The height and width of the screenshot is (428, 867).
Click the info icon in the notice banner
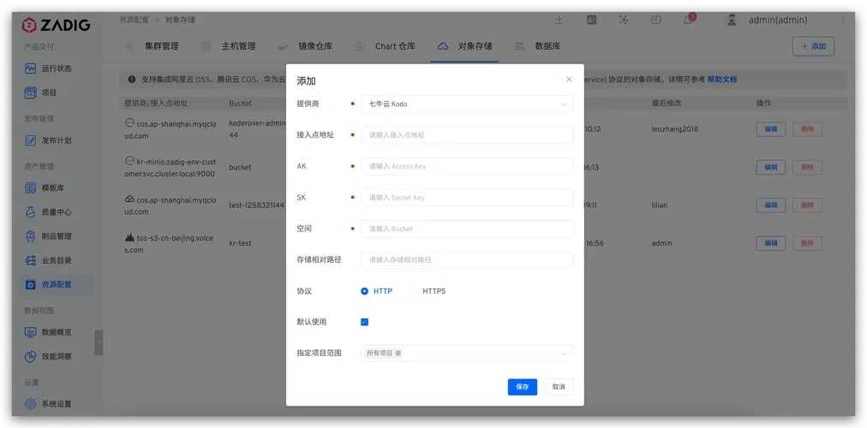coord(132,80)
